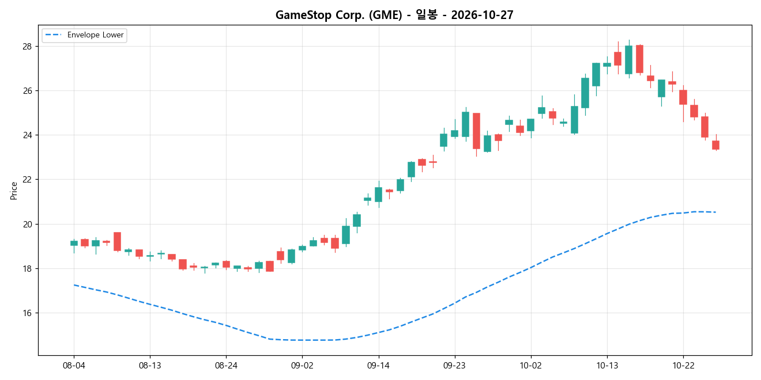Click the green candlestick at 09-14
This screenshot has height=380, width=761.
coord(378,195)
